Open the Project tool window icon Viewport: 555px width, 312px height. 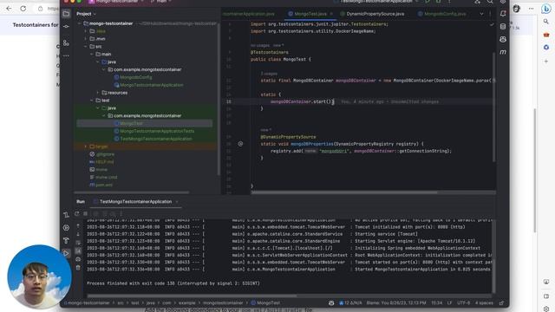(66, 14)
